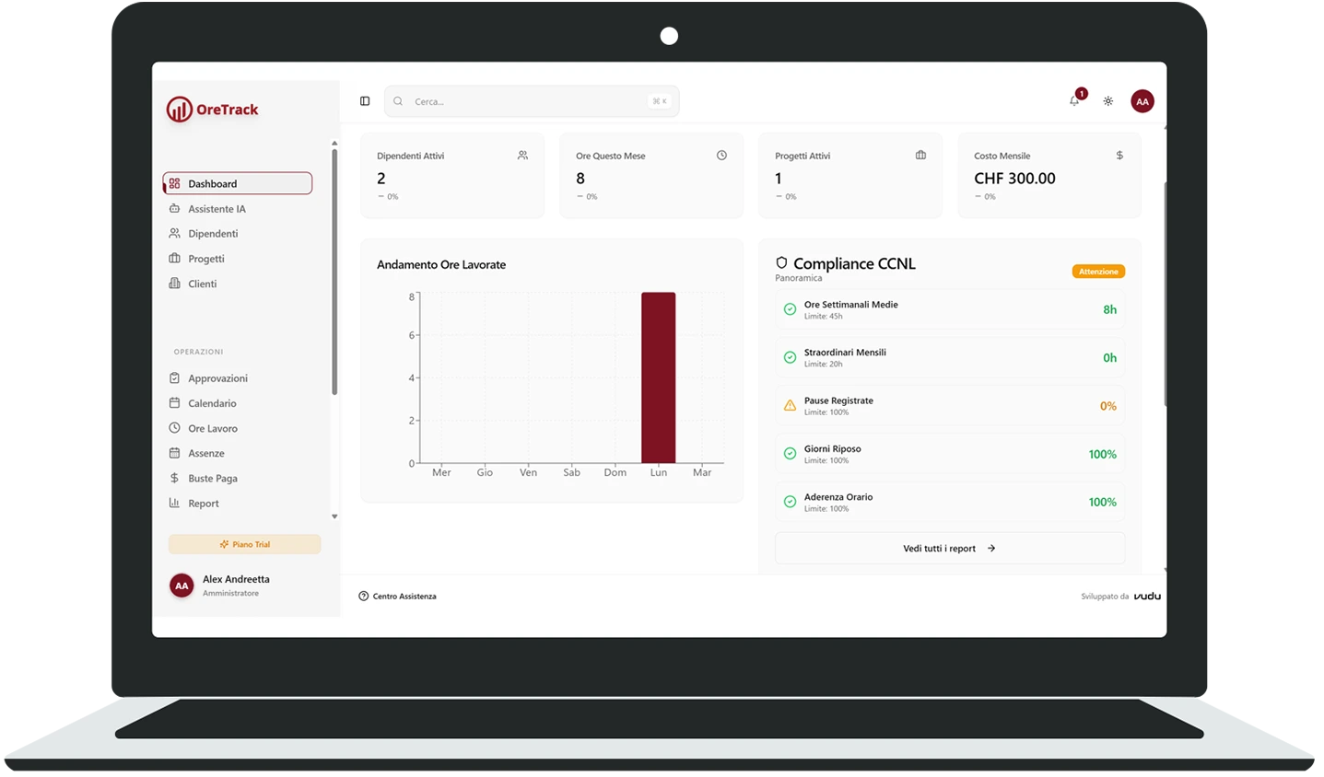Toggle the sidebar collapse icon near search

pos(365,100)
